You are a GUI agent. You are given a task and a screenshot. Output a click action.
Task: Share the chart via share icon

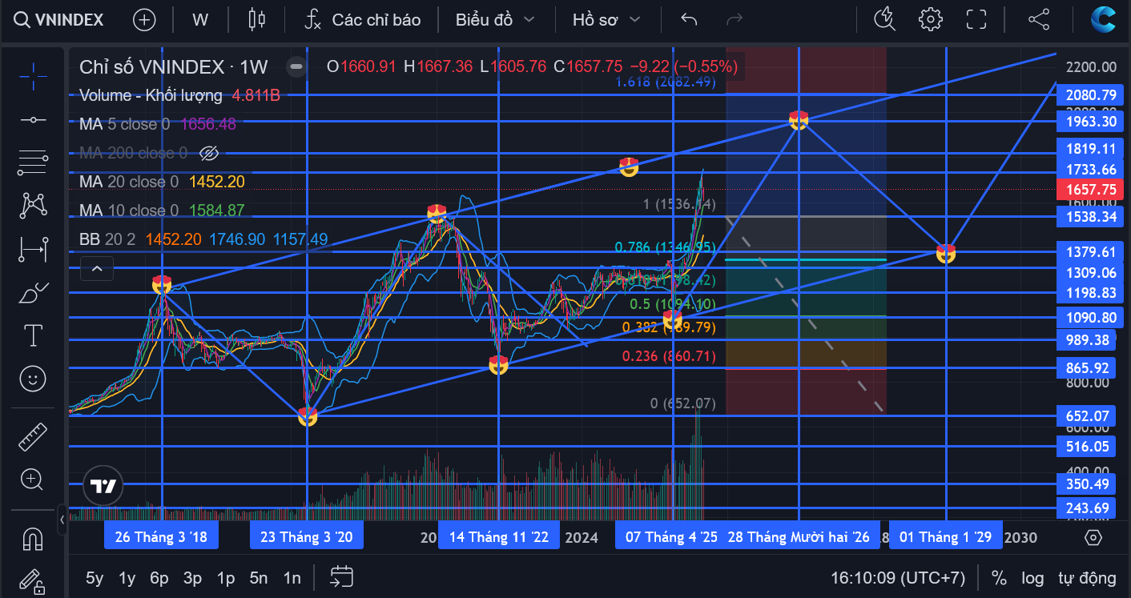pos(1038,19)
